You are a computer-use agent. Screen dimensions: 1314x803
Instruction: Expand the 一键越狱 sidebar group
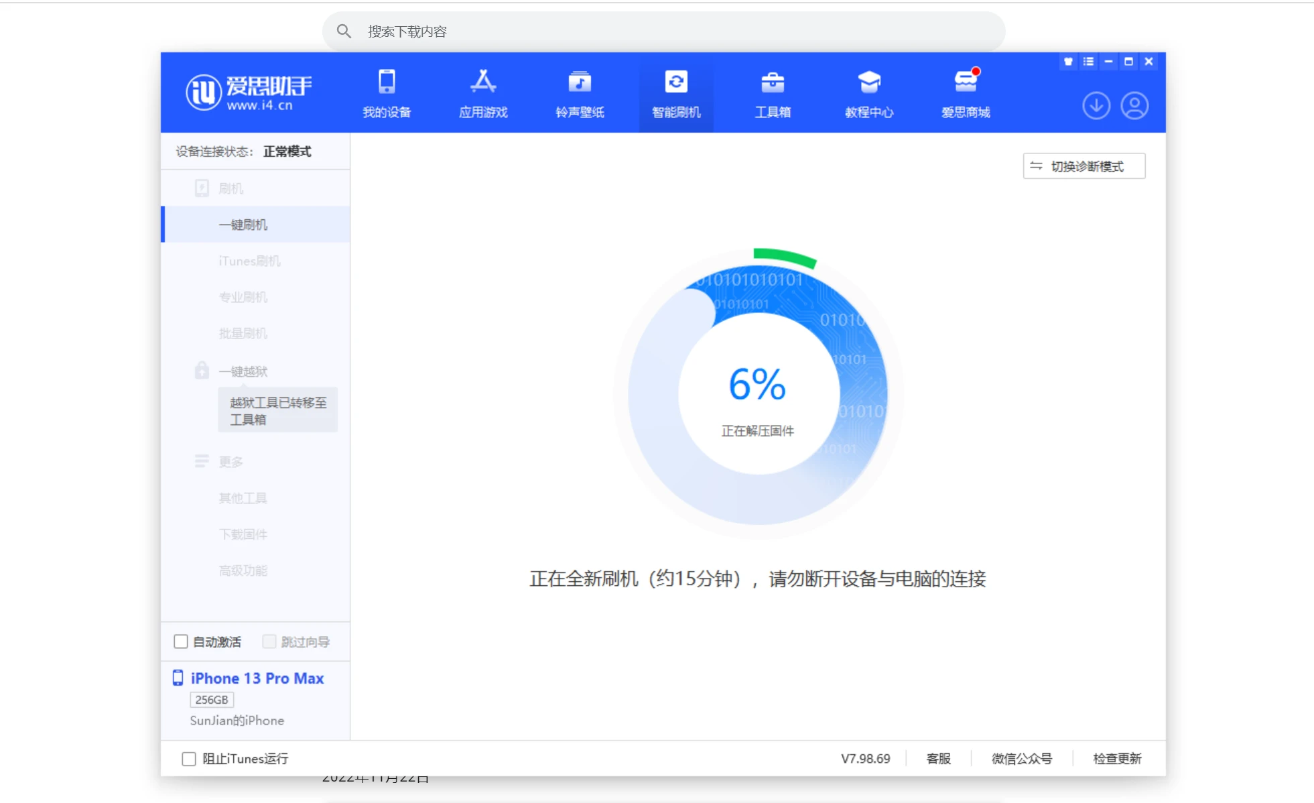pos(243,371)
